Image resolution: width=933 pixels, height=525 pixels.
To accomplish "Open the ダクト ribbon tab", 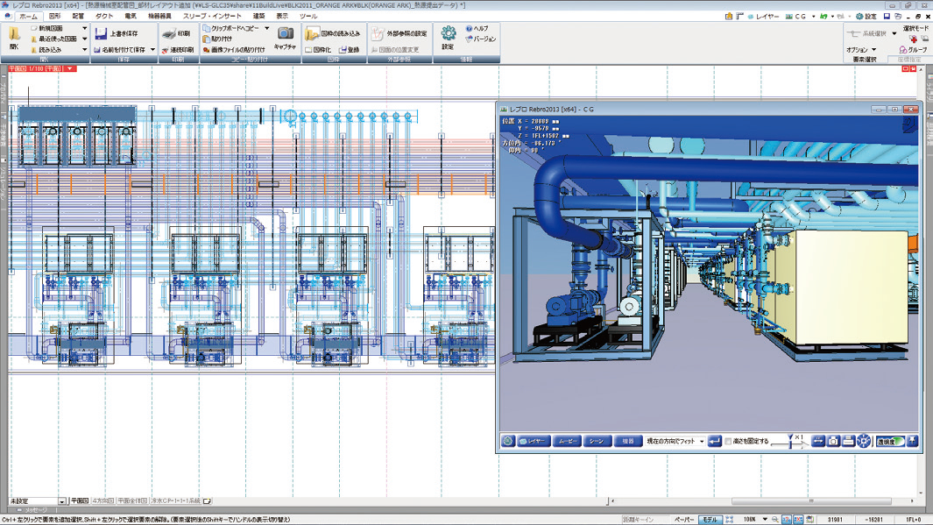I will click(x=104, y=16).
